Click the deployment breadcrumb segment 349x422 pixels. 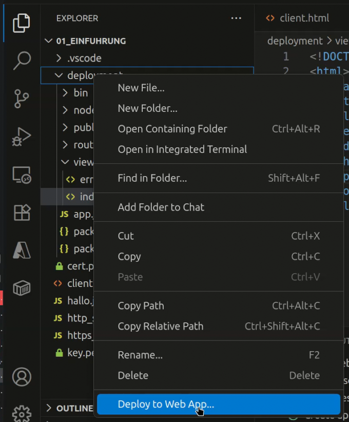[295, 41]
